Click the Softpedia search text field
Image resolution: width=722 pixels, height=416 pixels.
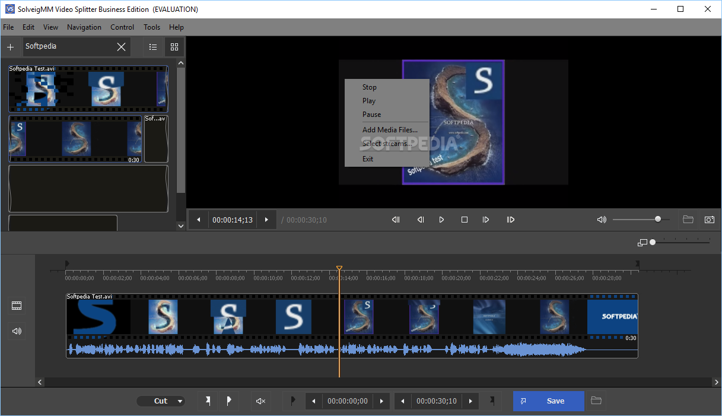click(x=68, y=46)
